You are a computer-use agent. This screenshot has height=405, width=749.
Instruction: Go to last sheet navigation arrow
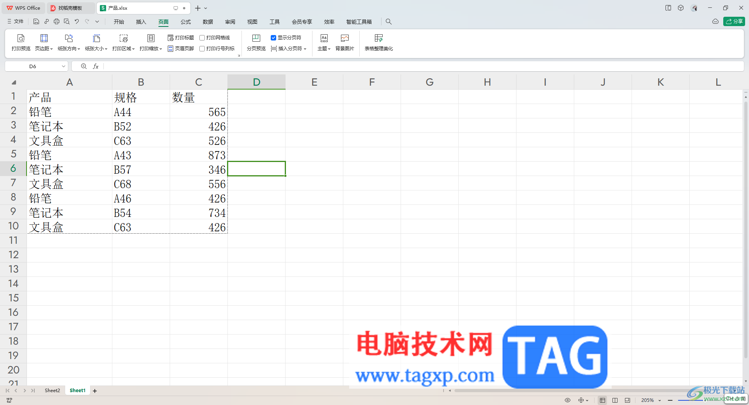[x=33, y=391]
